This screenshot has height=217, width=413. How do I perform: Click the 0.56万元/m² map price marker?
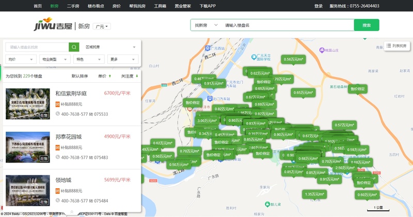293,59
